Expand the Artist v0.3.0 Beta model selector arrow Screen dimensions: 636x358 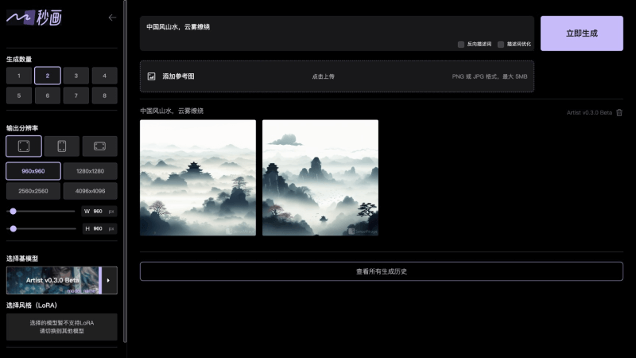point(109,280)
